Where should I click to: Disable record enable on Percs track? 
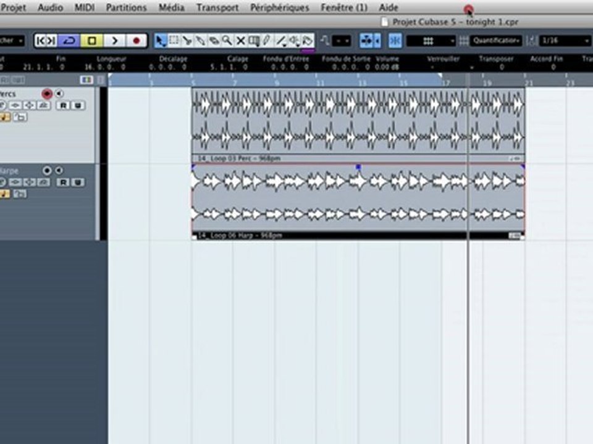click(47, 93)
